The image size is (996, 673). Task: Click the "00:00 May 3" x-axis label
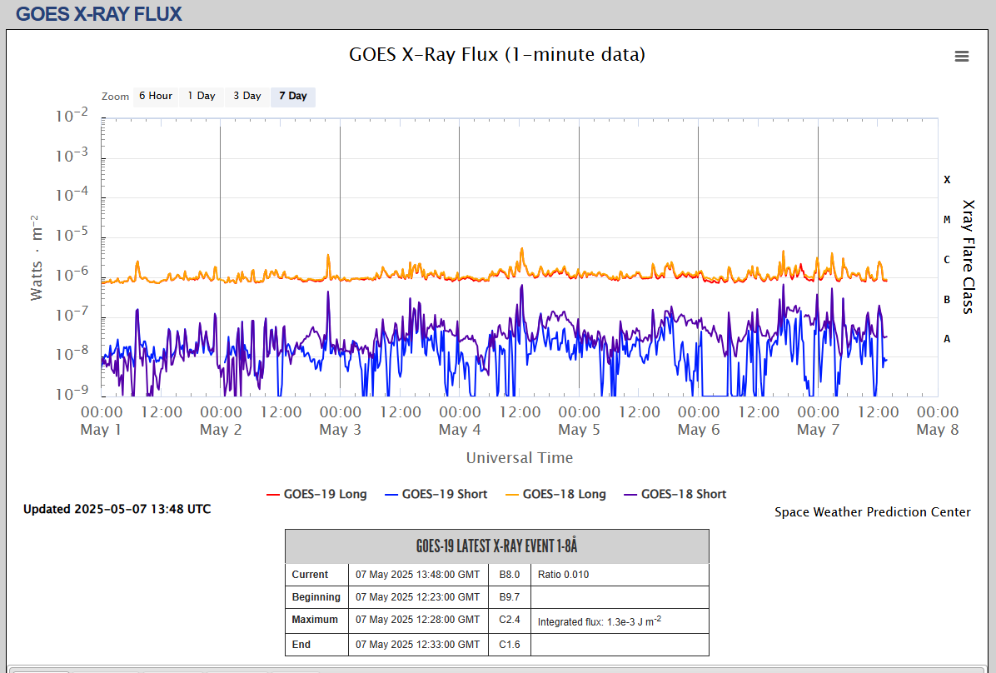(341, 421)
